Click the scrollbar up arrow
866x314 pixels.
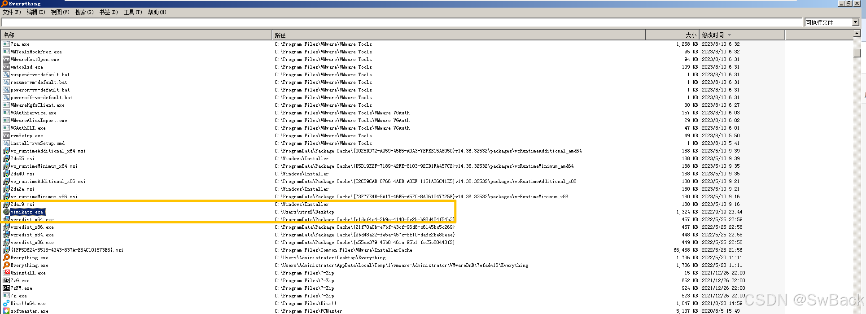point(857,33)
